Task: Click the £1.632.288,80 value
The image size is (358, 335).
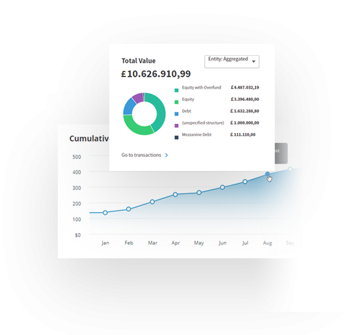Action: coord(244,111)
